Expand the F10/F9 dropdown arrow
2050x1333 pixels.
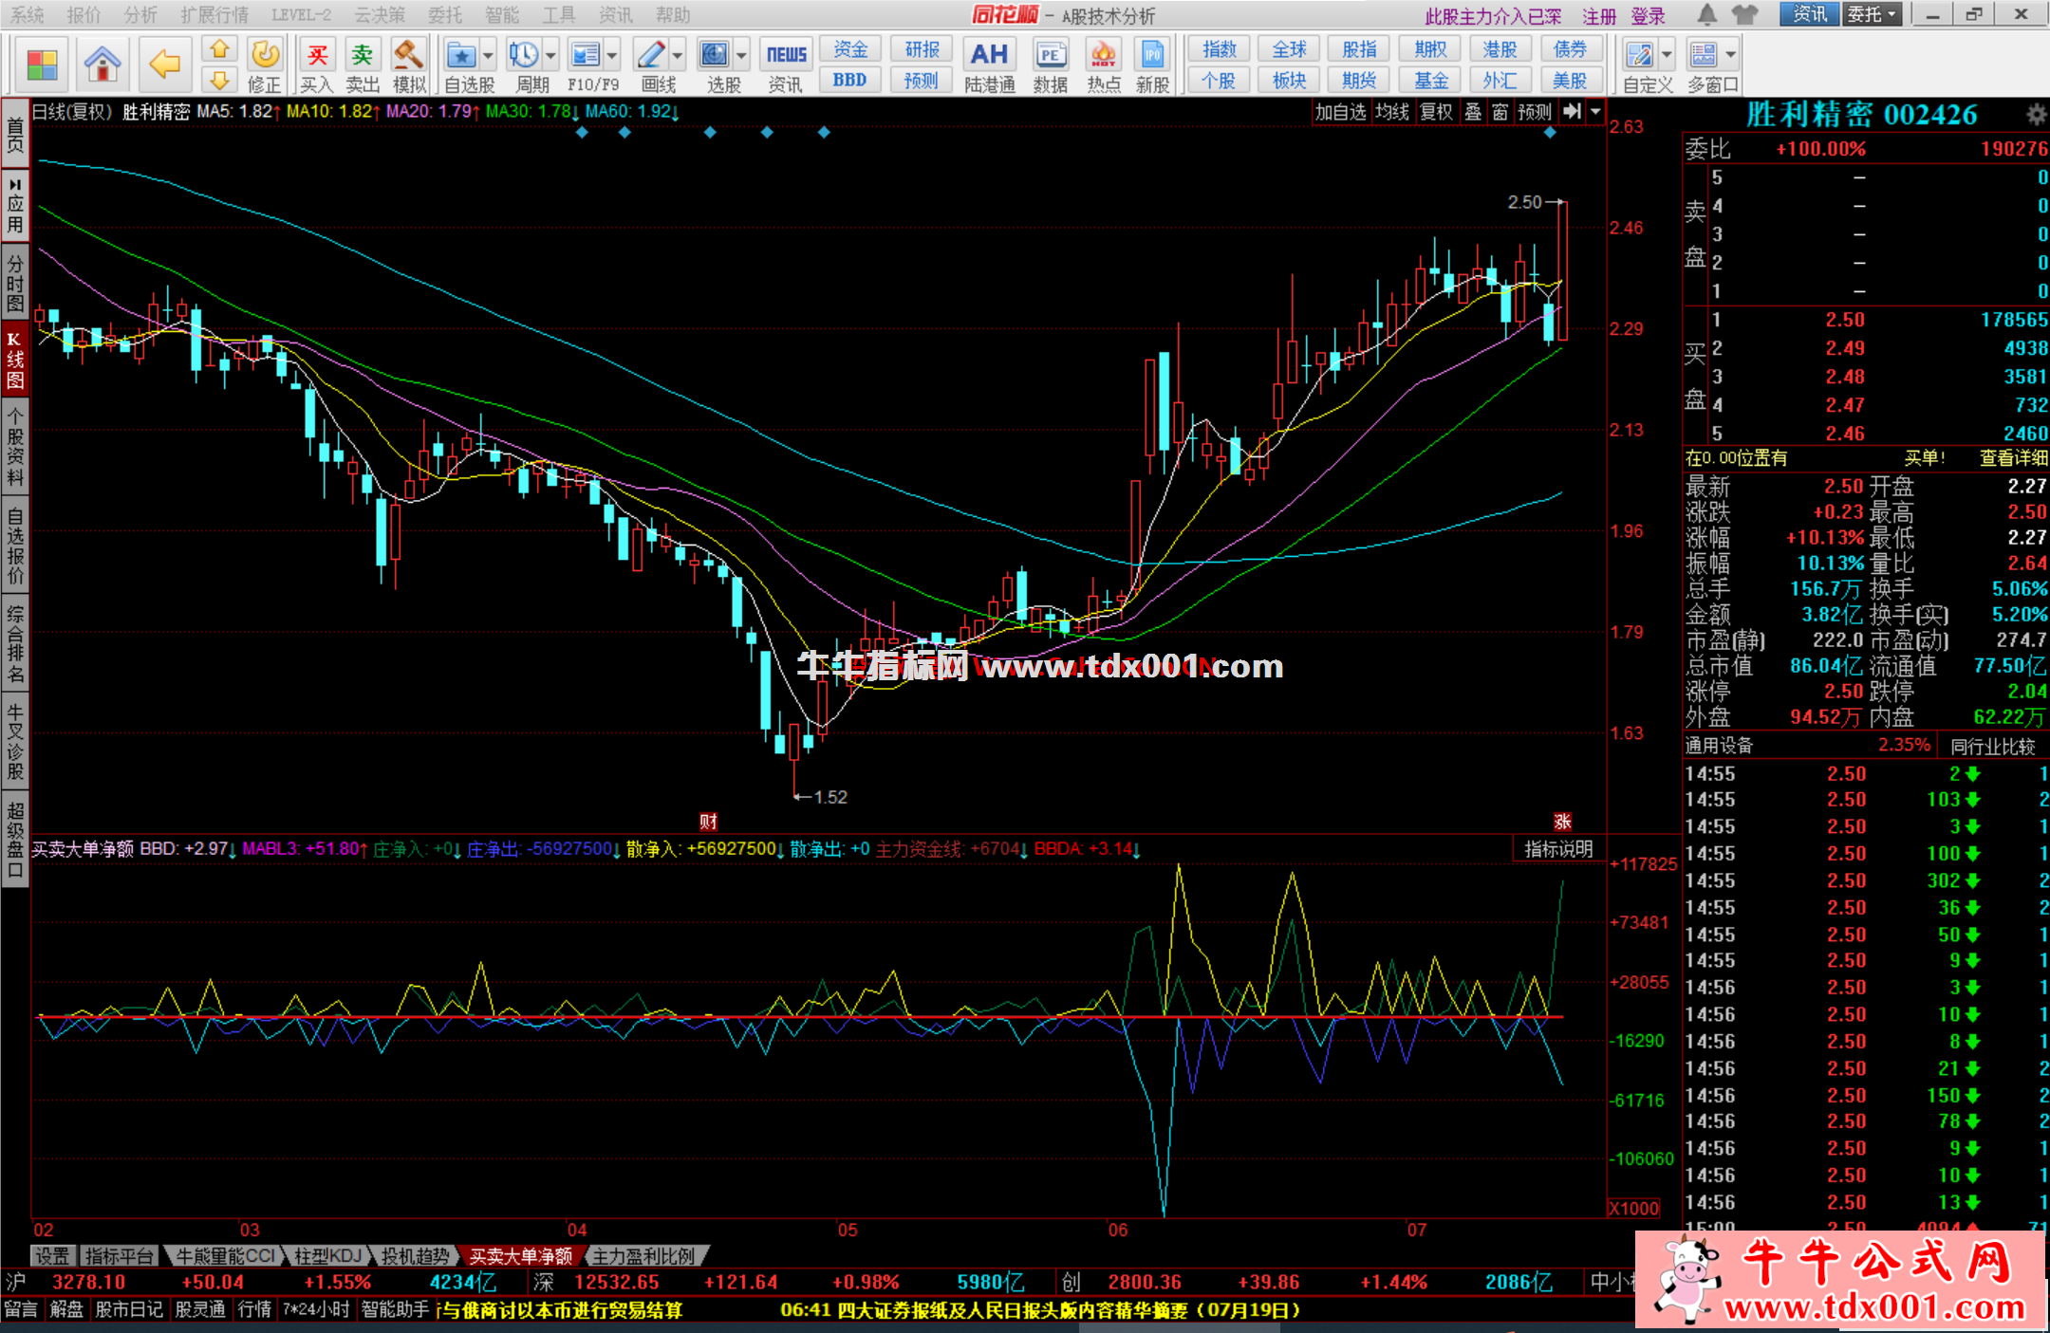[x=612, y=55]
